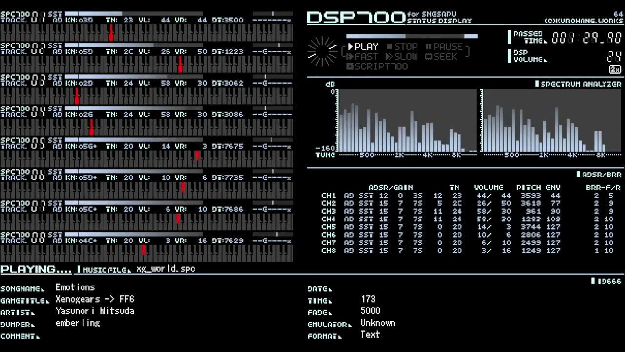
Task: Click the left channel spectrum graph
Action: [x=407, y=121]
